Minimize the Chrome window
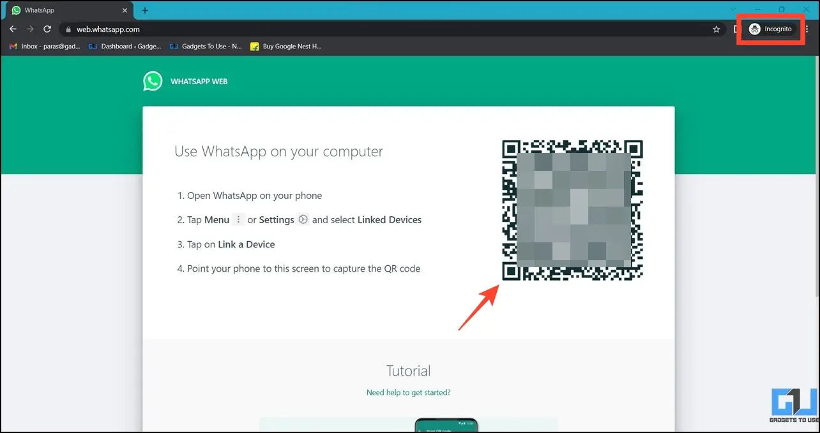Viewport: 820px width, 433px height. point(757,9)
